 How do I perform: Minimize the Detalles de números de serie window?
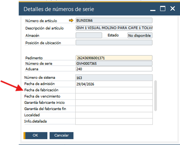pyautogui.click(x=153, y=11)
